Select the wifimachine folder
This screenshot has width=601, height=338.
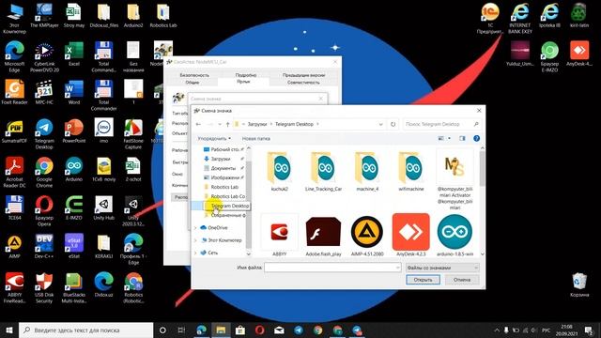click(411, 171)
